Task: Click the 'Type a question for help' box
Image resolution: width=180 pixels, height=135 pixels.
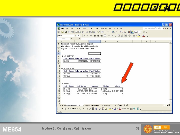Action: point(153,28)
